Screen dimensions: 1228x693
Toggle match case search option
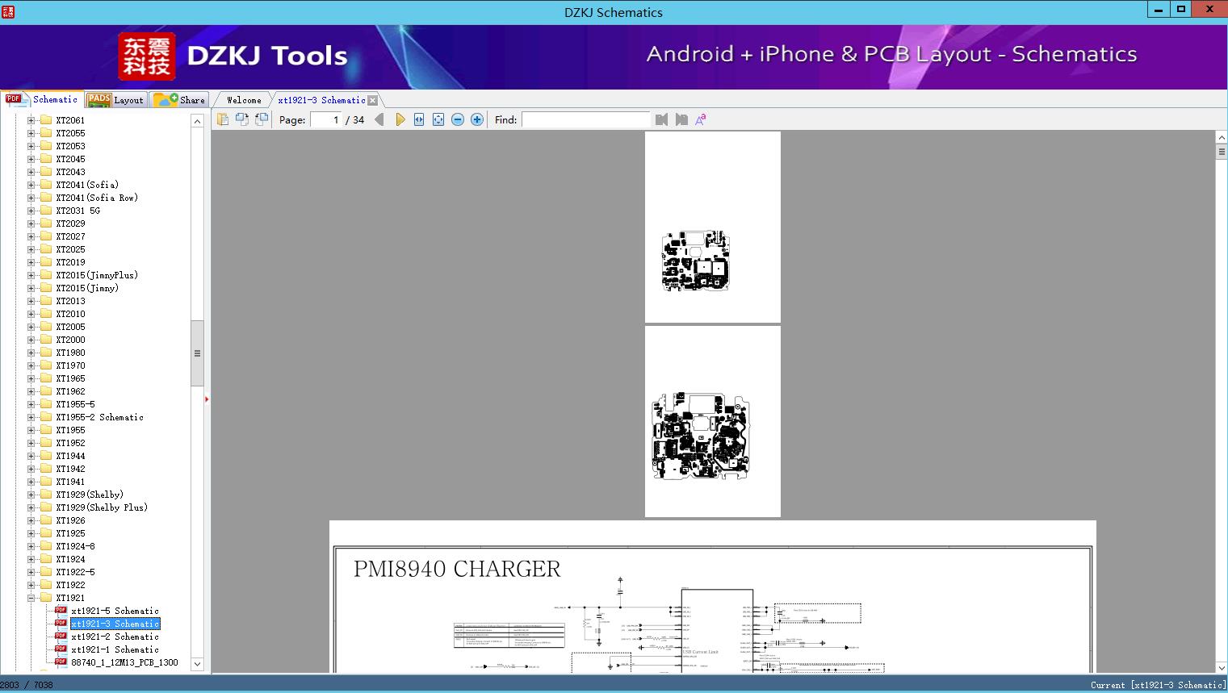(x=701, y=119)
